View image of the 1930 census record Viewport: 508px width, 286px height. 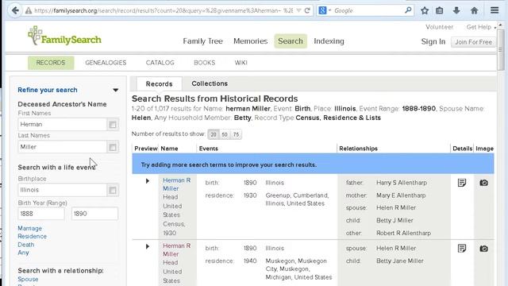(483, 183)
